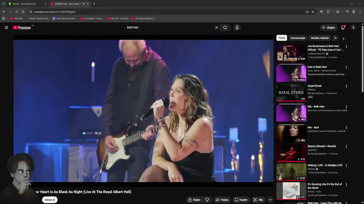Open options for Beanie (Slowed + Reverb)
The image size is (364, 204).
click(346, 146)
